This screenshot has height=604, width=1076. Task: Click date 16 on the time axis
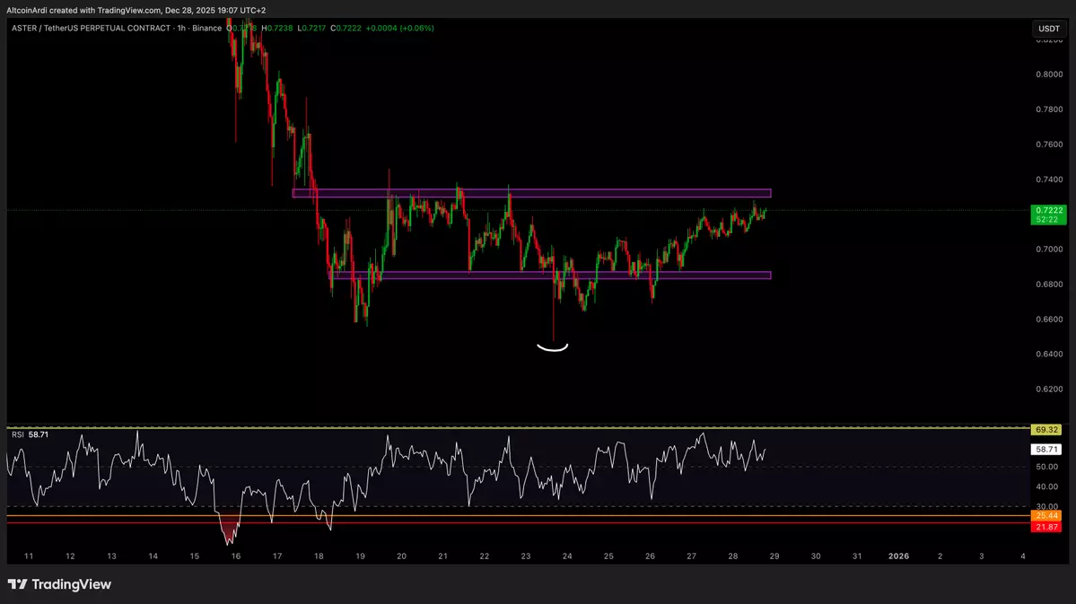[235, 556]
